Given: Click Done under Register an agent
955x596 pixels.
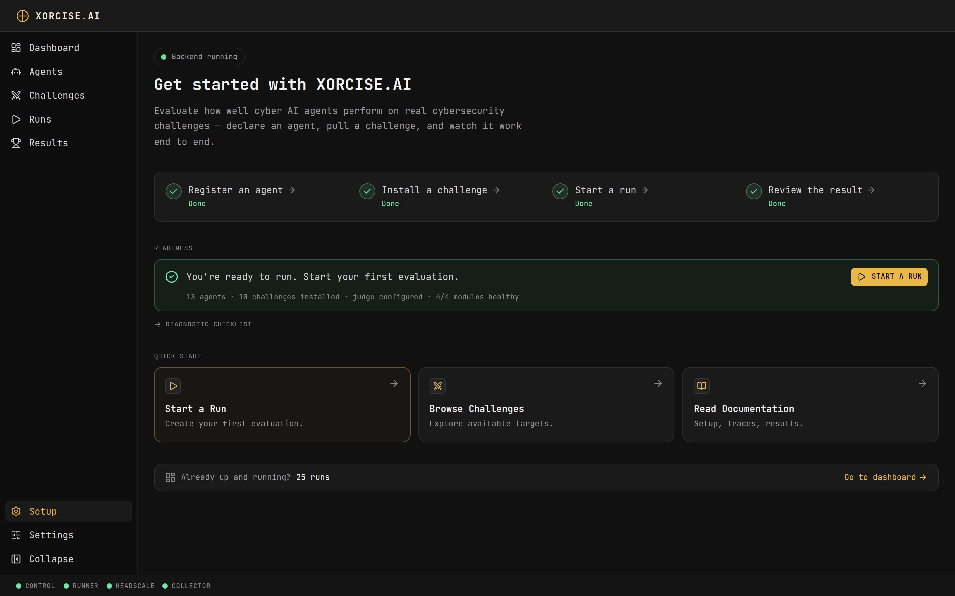Looking at the screenshot, I should (197, 203).
